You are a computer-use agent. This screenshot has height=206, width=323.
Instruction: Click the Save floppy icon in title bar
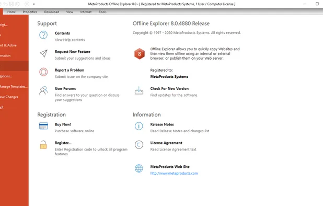coord(11,4)
